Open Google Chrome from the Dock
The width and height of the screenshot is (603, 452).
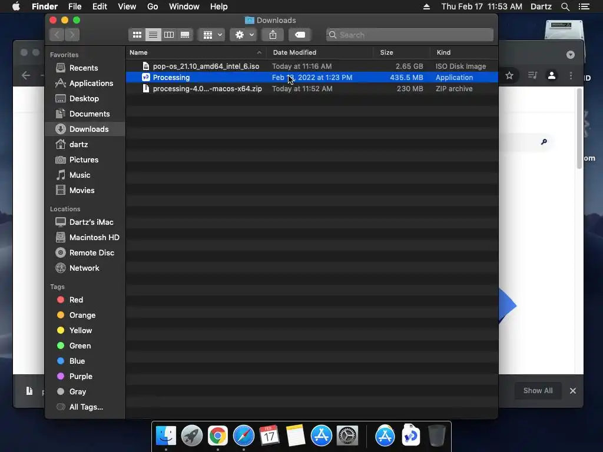218,436
